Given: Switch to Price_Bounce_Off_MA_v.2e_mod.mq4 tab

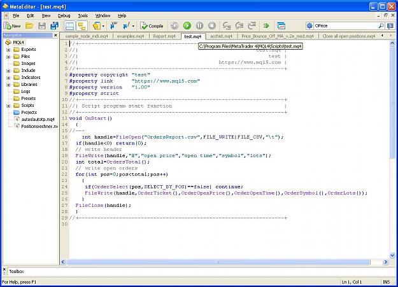Looking at the screenshot, I should click(278, 36).
